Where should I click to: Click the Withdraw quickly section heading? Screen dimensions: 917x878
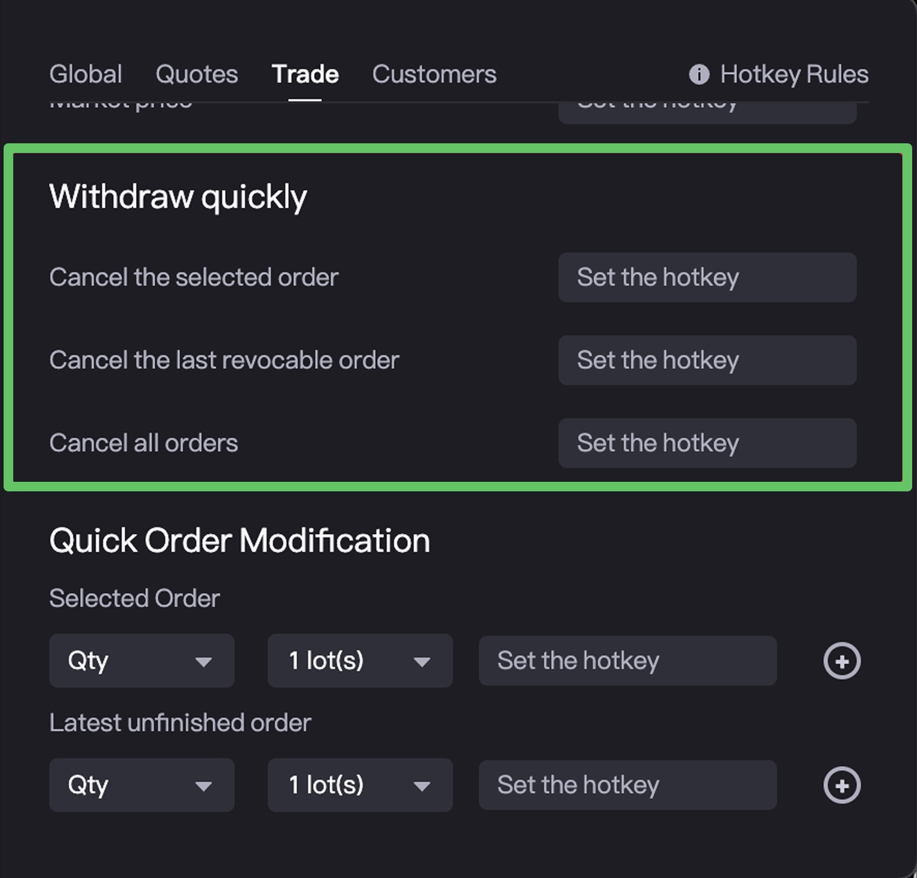pos(178,197)
